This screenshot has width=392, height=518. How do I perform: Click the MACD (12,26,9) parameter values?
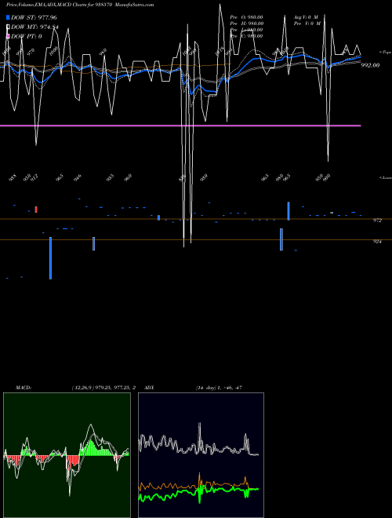(103, 388)
